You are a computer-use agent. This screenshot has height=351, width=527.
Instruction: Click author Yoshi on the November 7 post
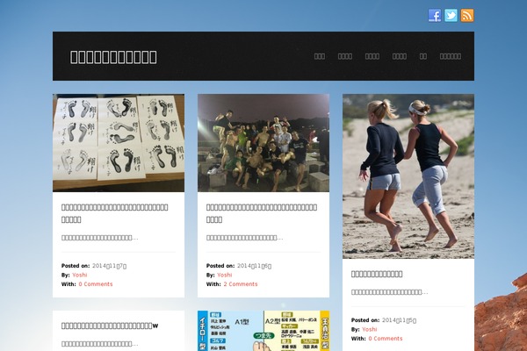80,275
